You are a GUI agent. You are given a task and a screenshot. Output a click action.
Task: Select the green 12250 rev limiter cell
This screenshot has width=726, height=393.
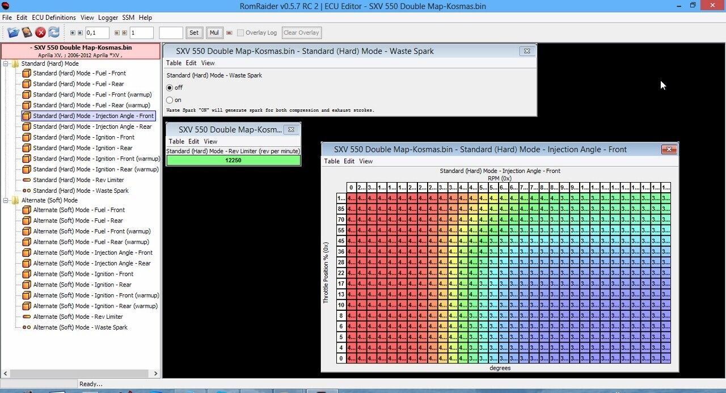pyautogui.click(x=233, y=160)
